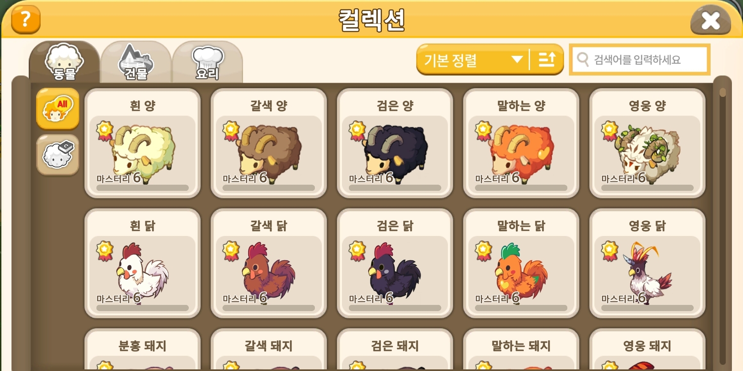Click the search field 검색어를 입력하세요
Viewport: 743px width, 371px height.
[640, 60]
